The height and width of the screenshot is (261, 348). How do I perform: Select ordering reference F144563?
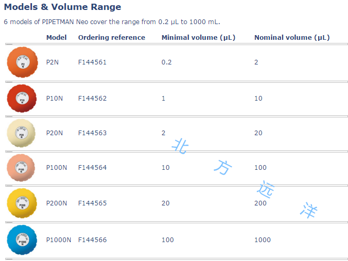[x=92, y=133]
